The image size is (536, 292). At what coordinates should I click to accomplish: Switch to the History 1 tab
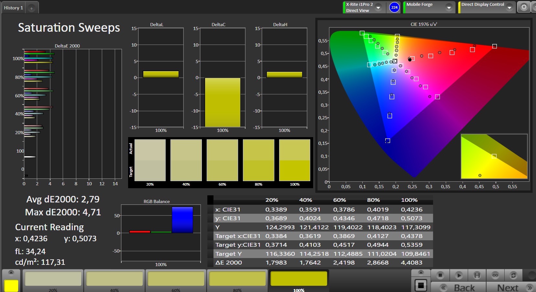tap(14, 8)
